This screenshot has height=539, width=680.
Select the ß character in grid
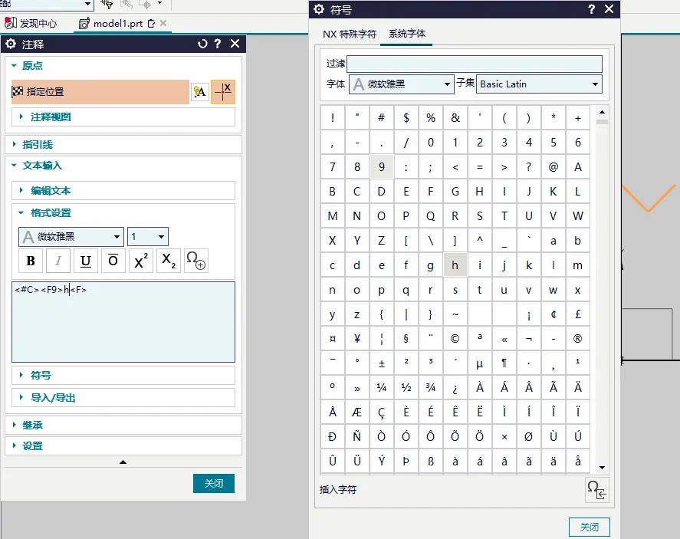click(x=430, y=462)
